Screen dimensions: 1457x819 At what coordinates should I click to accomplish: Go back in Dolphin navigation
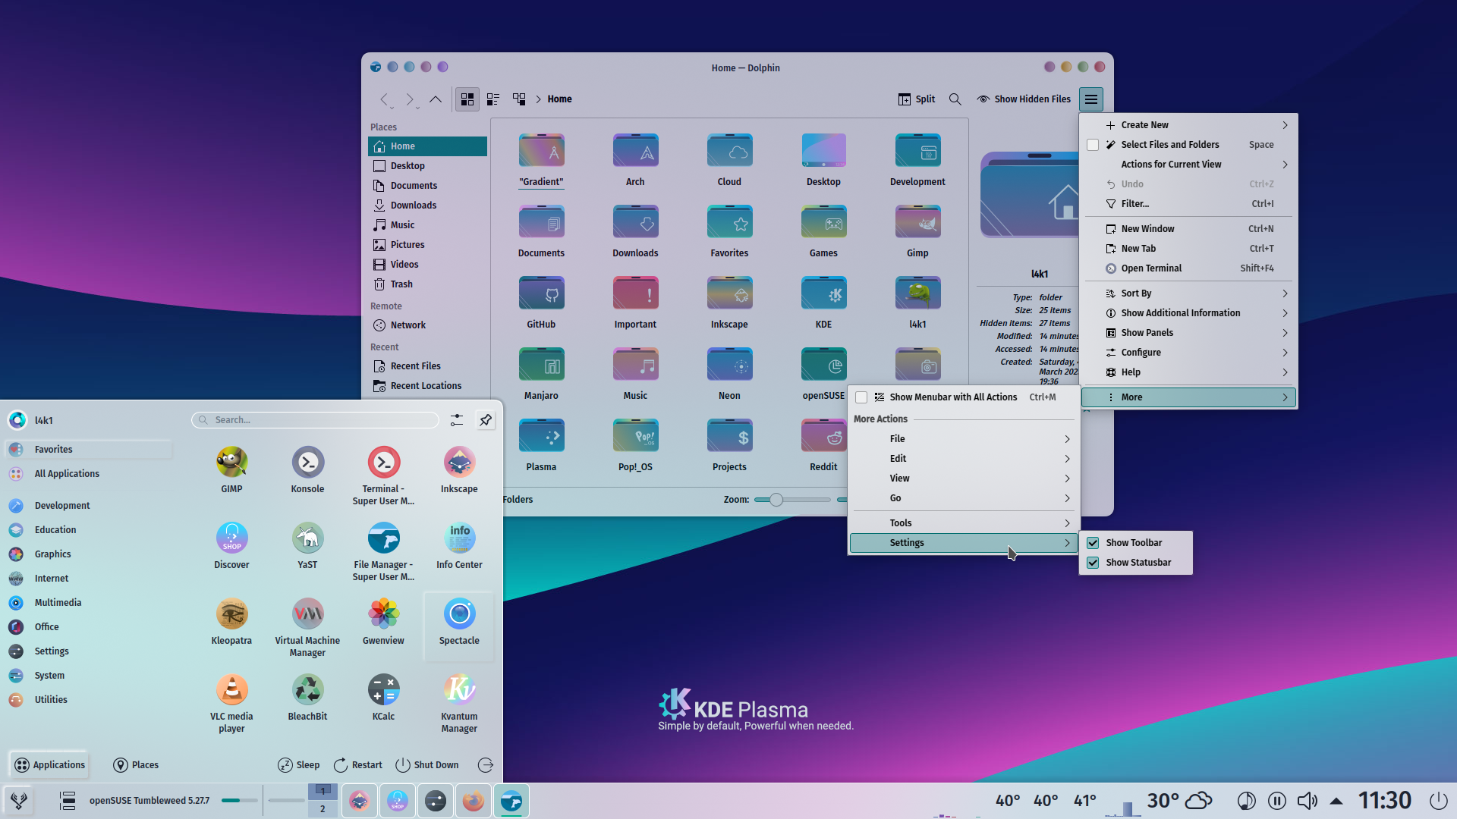click(385, 99)
